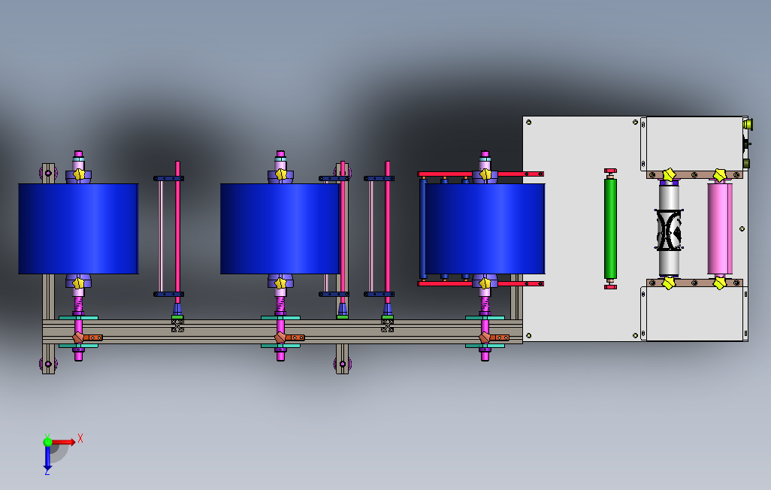This screenshot has width=771, height=490.
Task: Select the blue roll adjacent to the gray cabinet
Action: click(x=485, y=228)
